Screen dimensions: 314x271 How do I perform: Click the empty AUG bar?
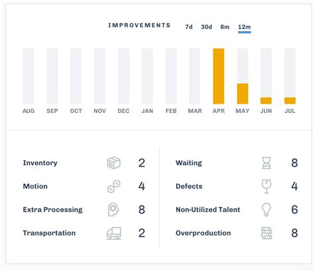28,76
